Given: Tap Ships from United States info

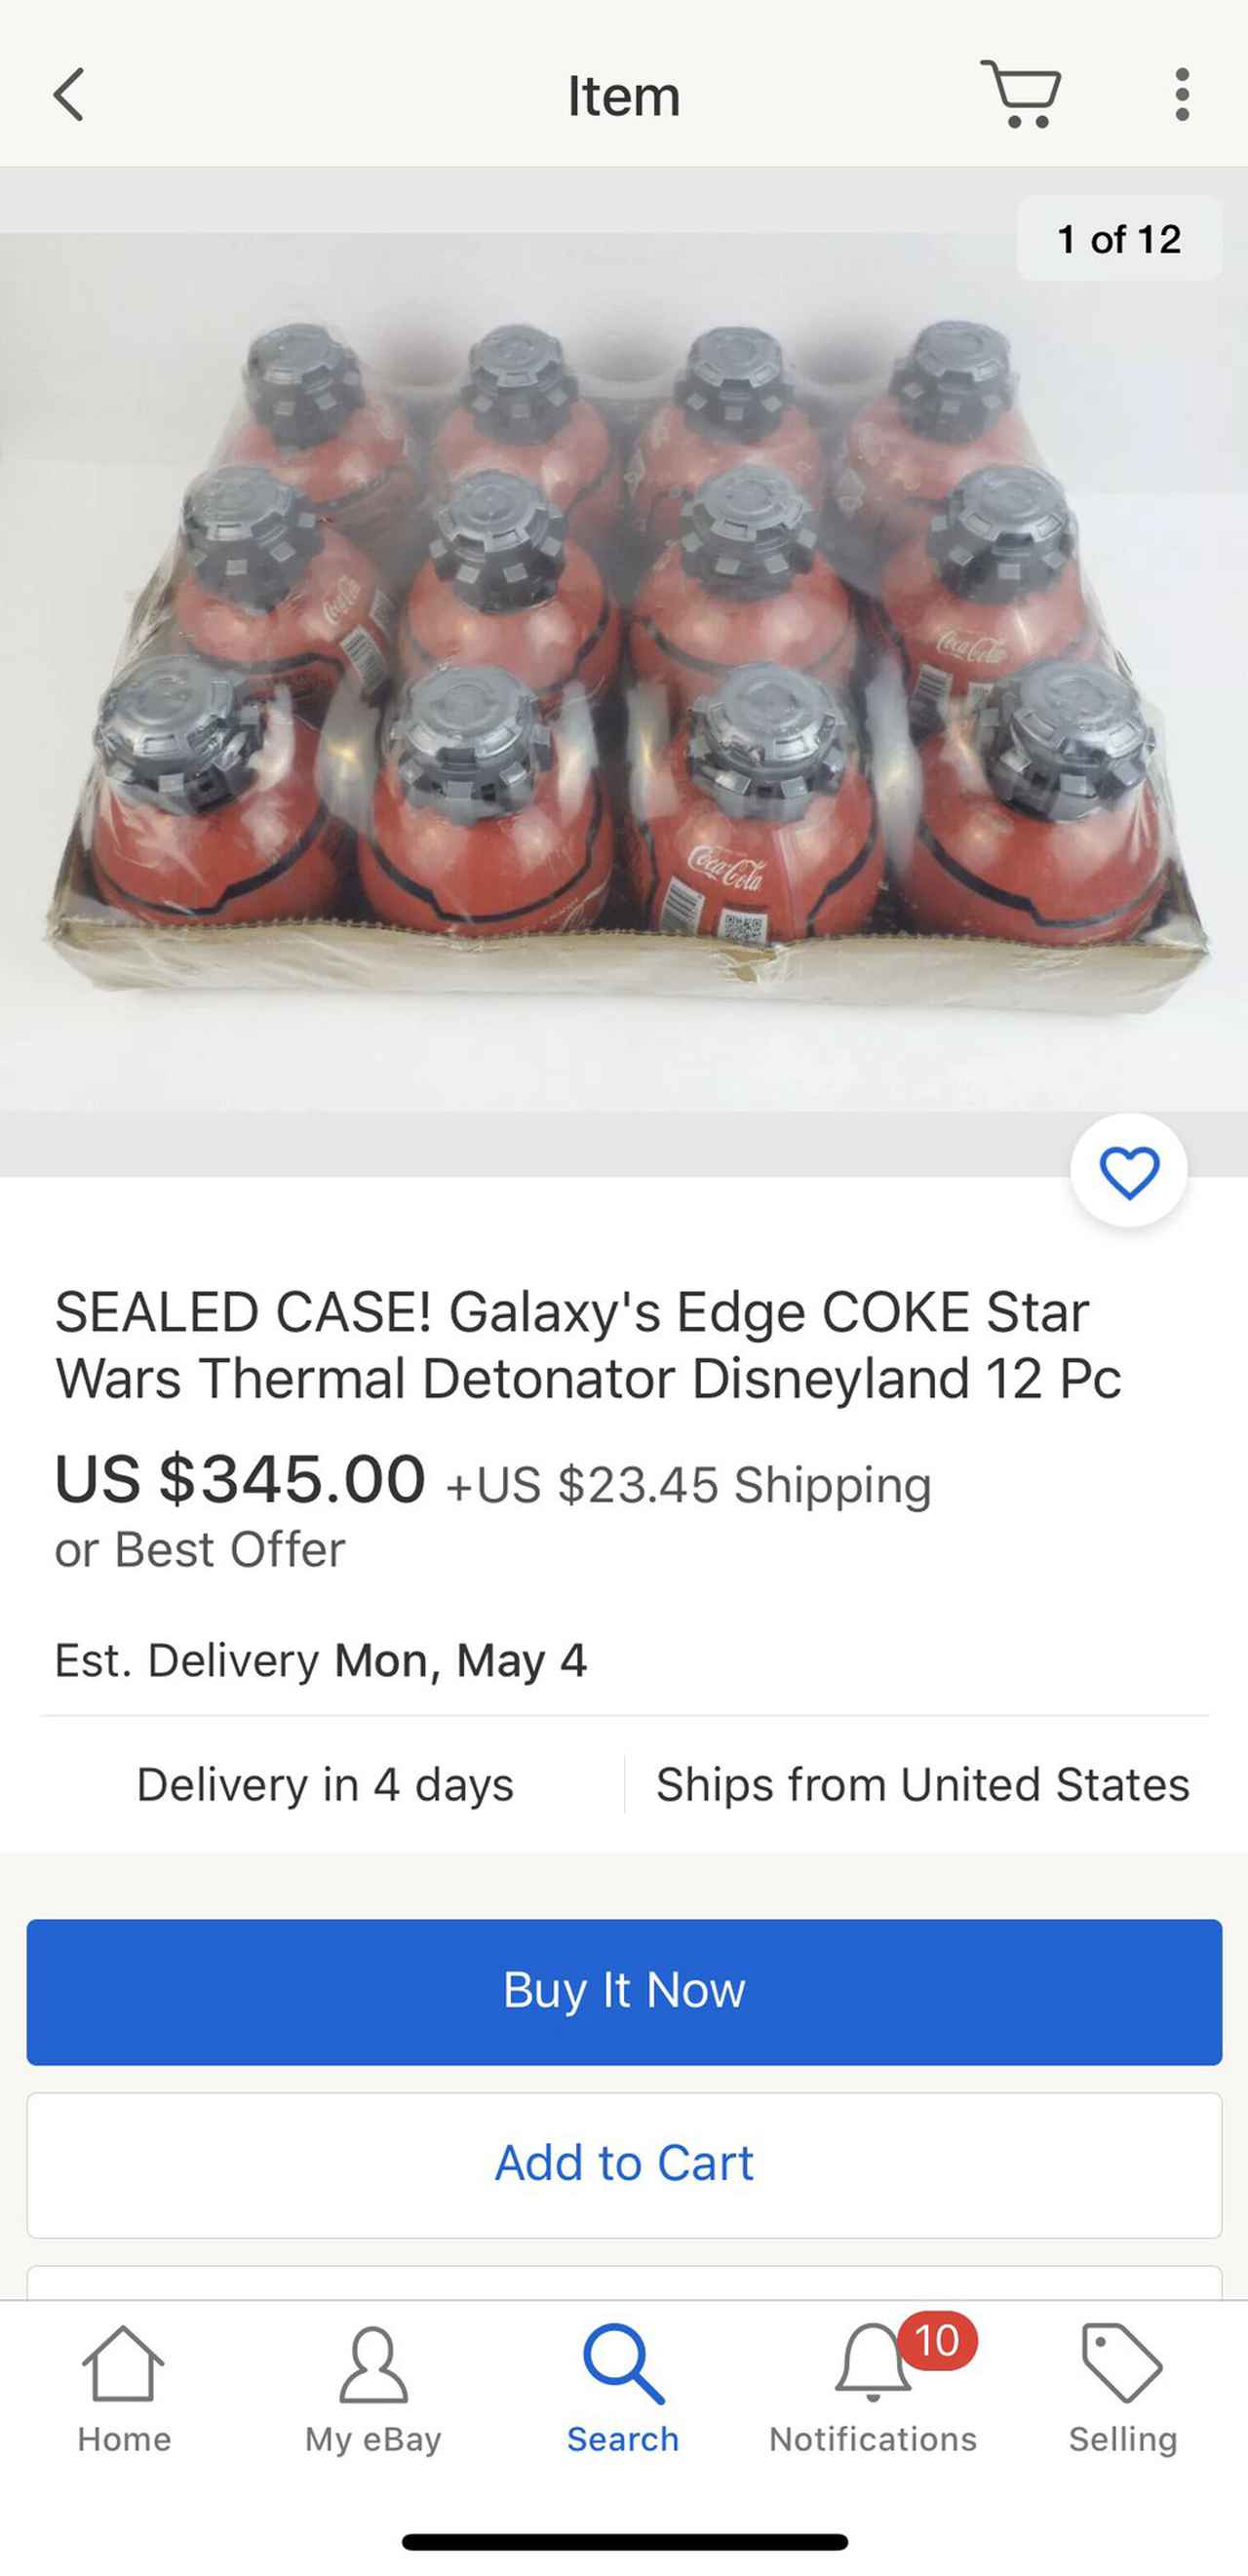Looking at the screenshot, I should 922,1785.
